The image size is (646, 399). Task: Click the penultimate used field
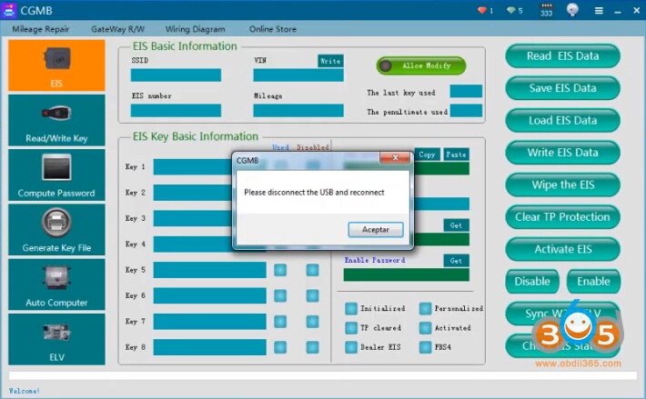[x=466, y=111]
